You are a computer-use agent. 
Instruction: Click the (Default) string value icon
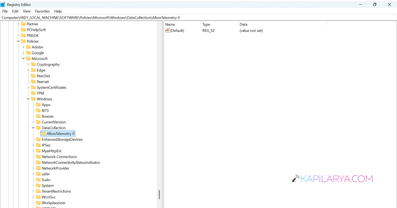(167, 30)
